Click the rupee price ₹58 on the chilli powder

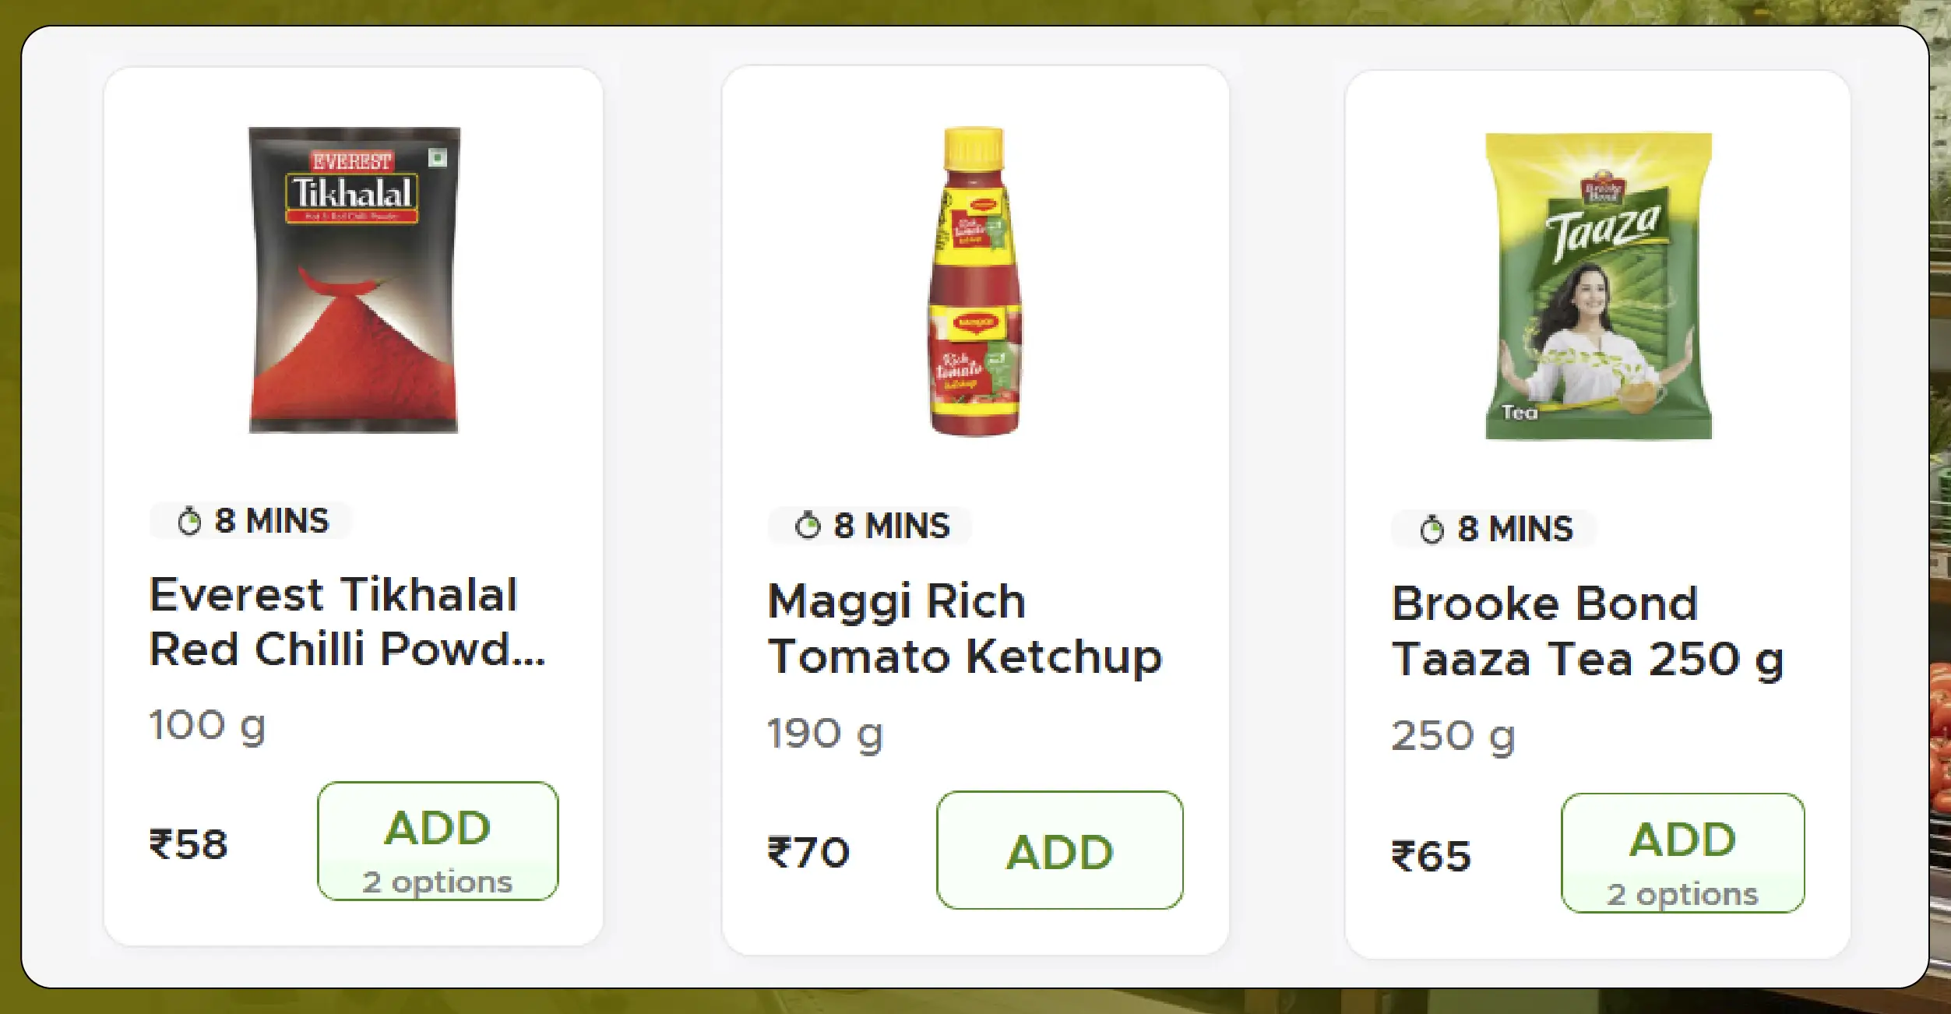[x=186, y=845]
